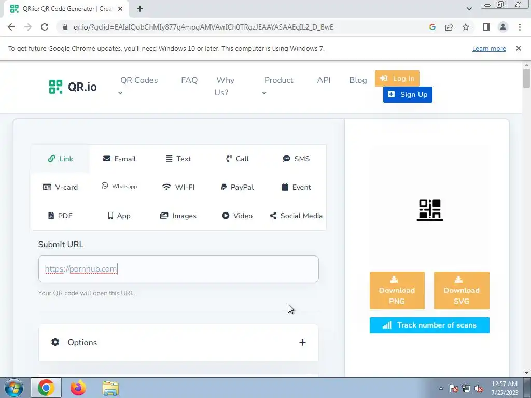Viewport: 531px width, 398px height.
Task: Toggle the browser side panel icon
Action: [x=486, y=27]
